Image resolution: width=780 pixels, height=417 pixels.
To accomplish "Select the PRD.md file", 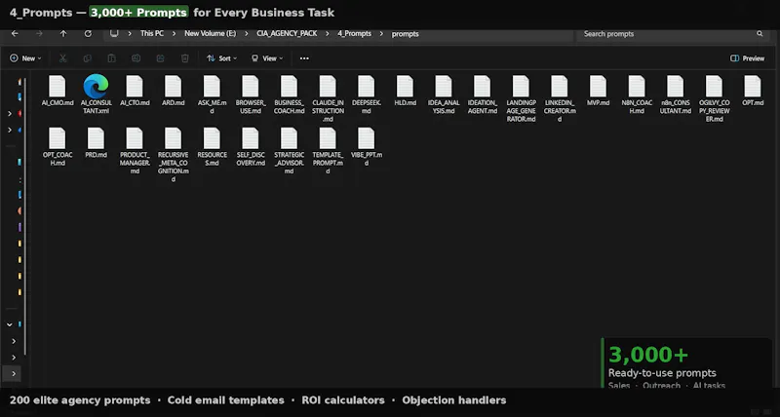I will [96, 143].
